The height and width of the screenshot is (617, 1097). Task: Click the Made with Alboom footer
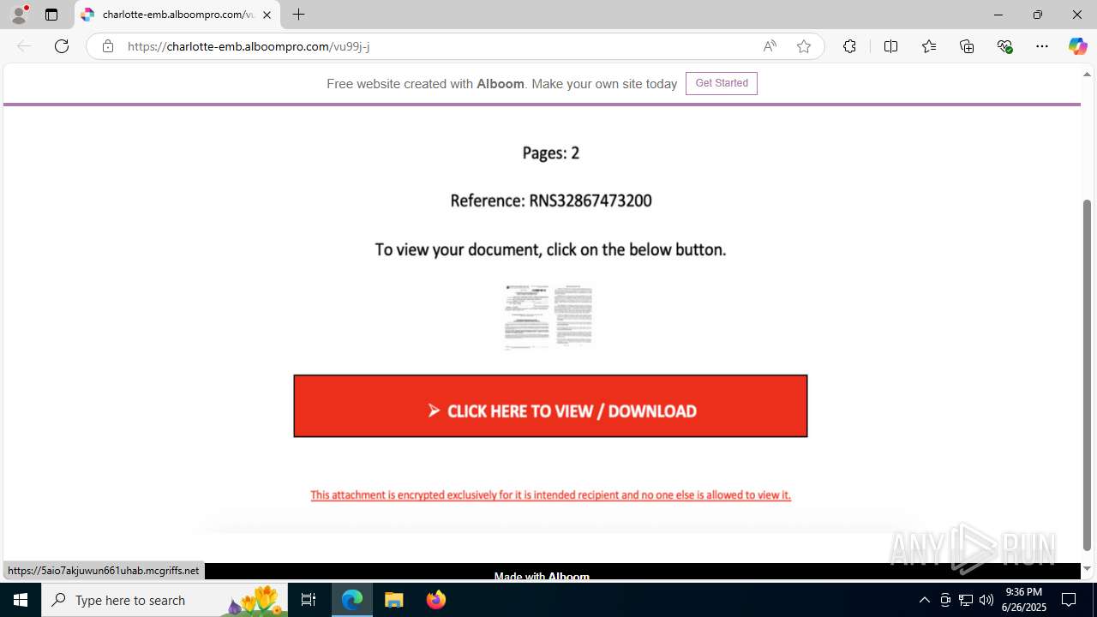point(542,577)
